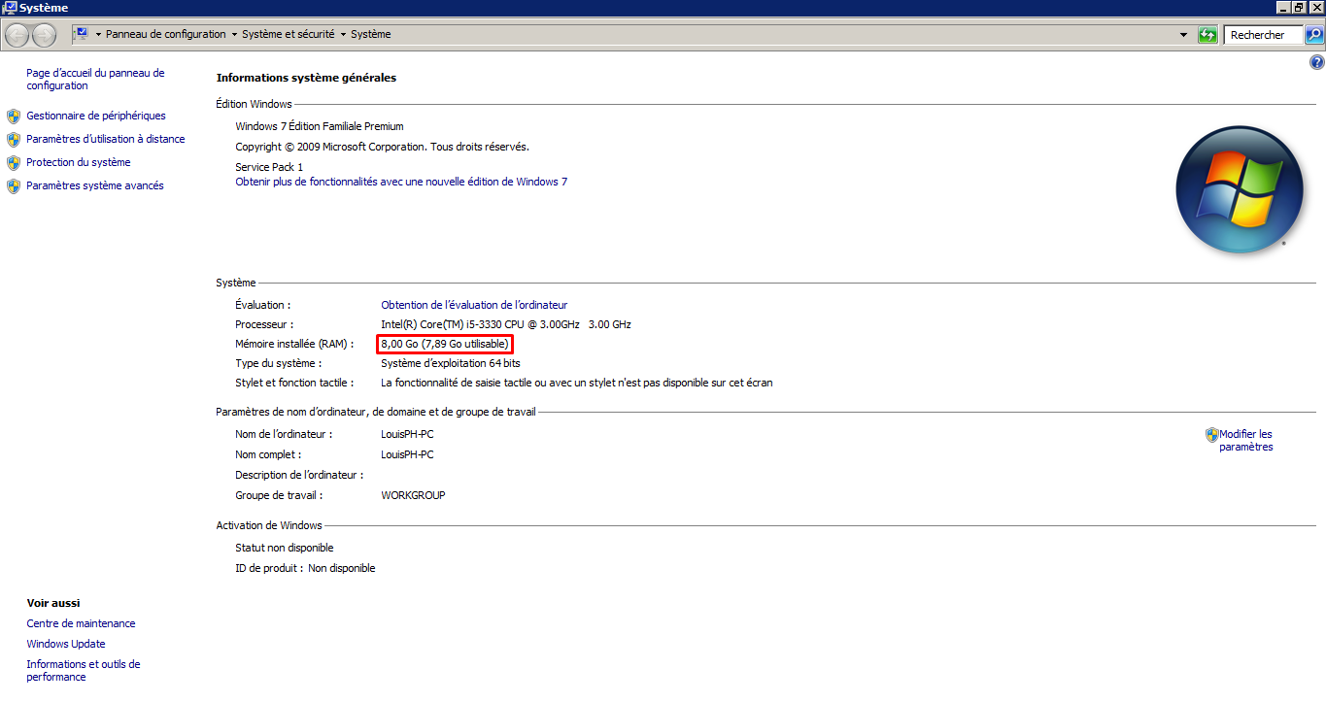
Task: Click the Évaluation label
Action: (262, 305)
